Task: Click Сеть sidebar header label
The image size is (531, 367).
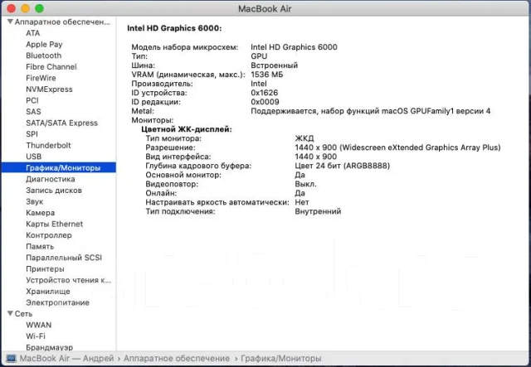Action: 23,314
